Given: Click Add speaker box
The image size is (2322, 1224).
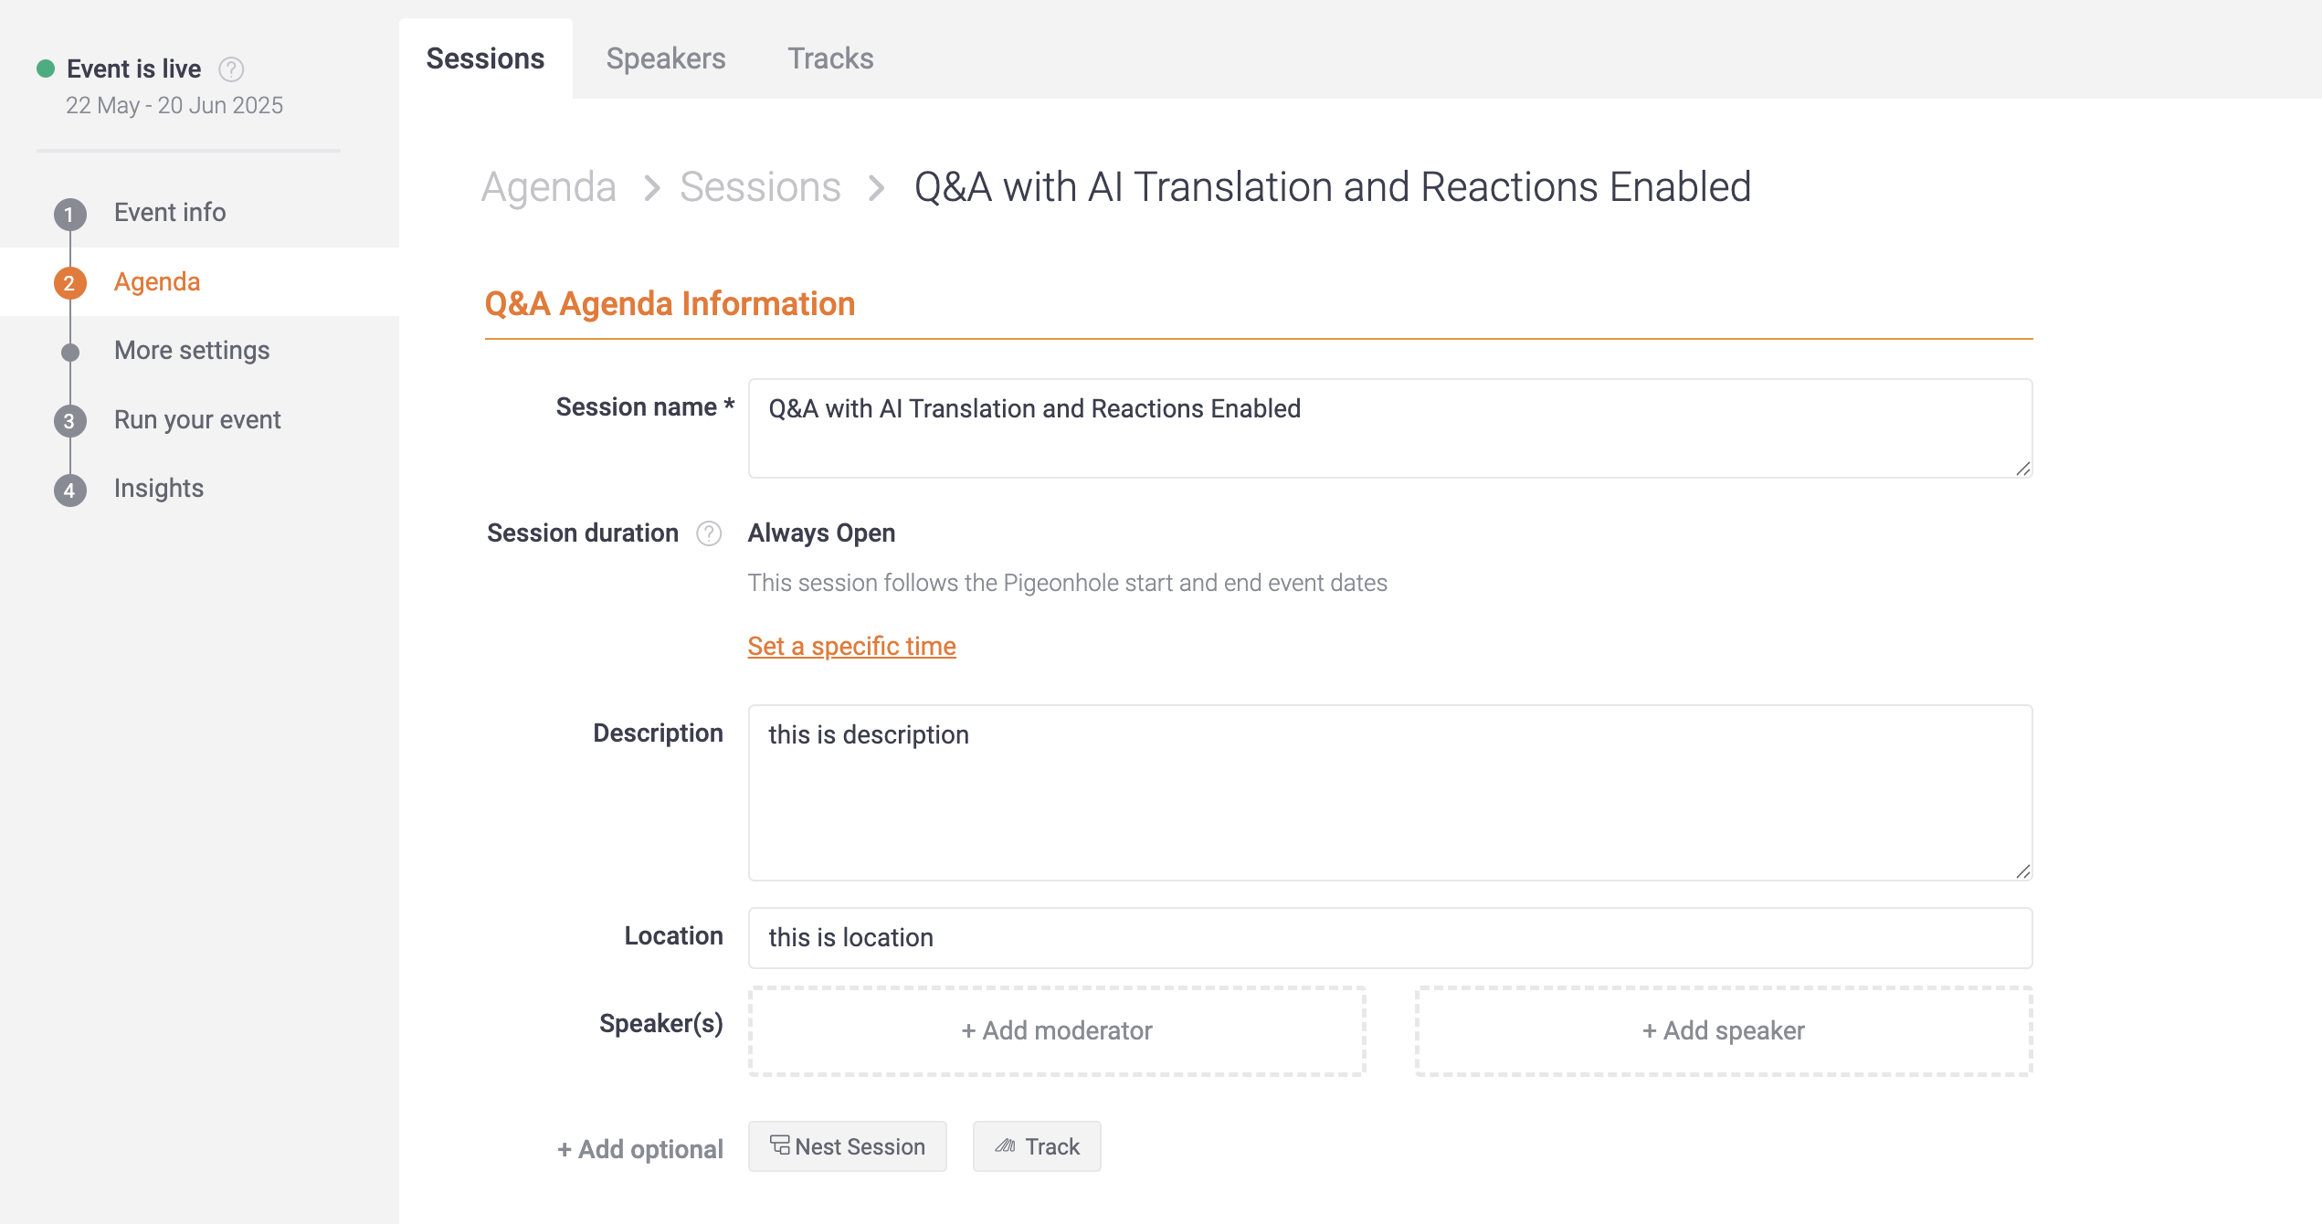Looking at the screenshot, I should [x=1724, y=1030].
